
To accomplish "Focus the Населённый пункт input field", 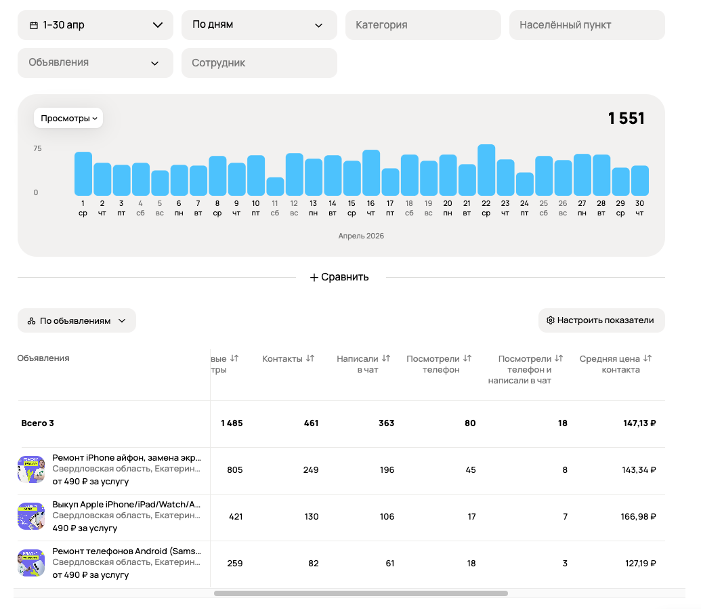I will pyautogui.click(x=587, y=25).
